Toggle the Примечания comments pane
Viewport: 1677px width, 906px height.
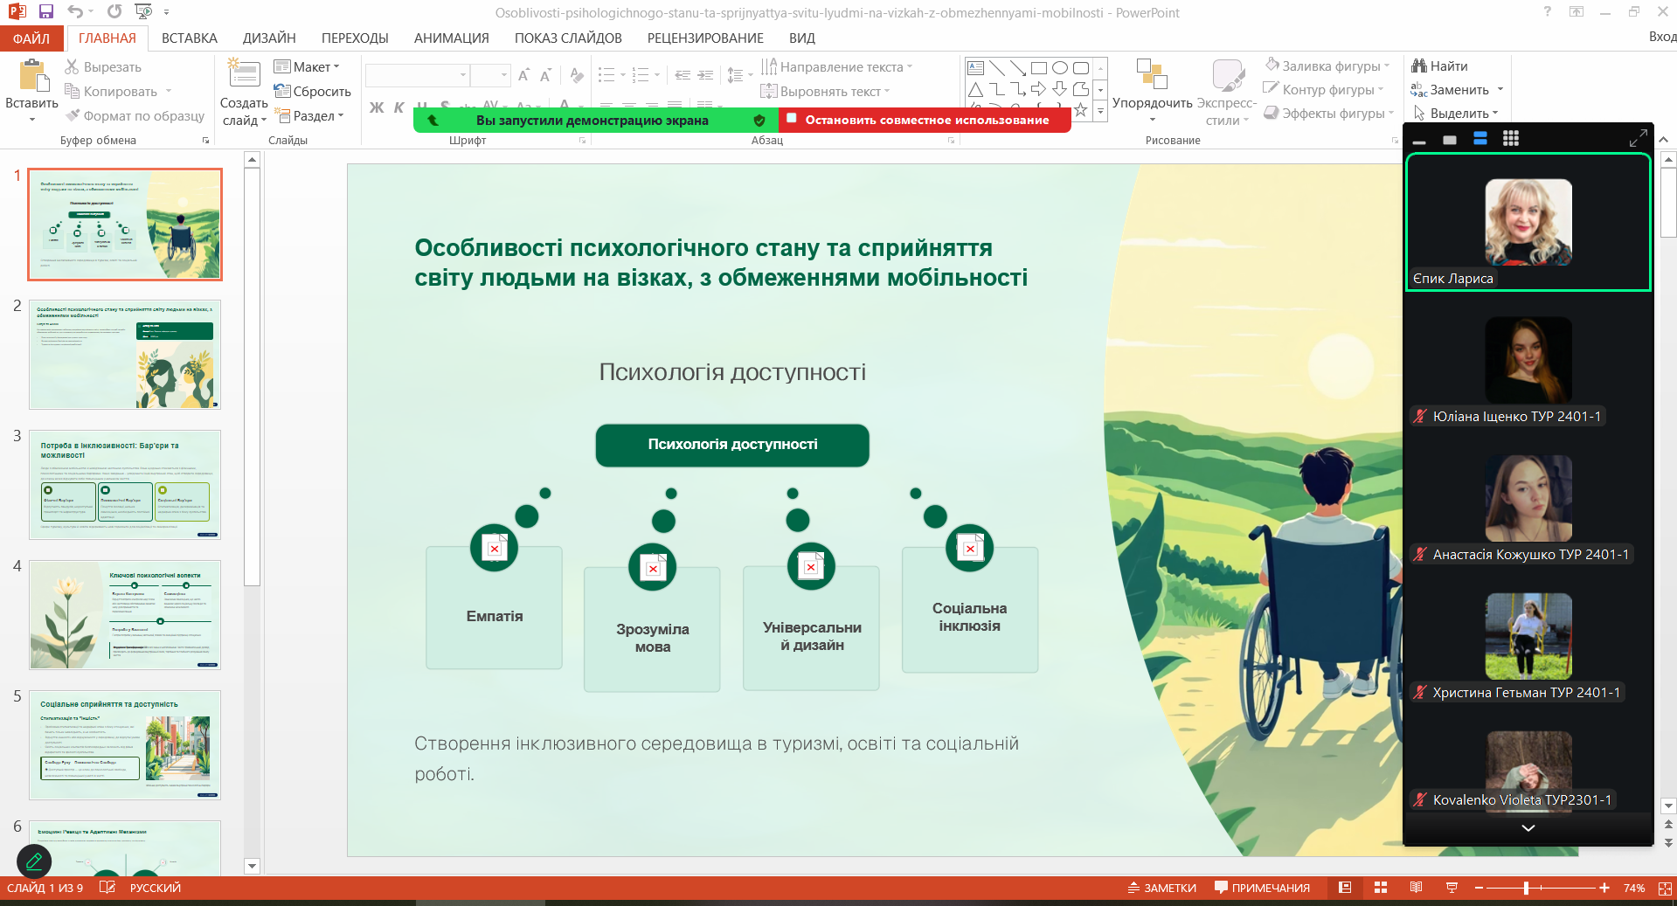click(1262, 888)
